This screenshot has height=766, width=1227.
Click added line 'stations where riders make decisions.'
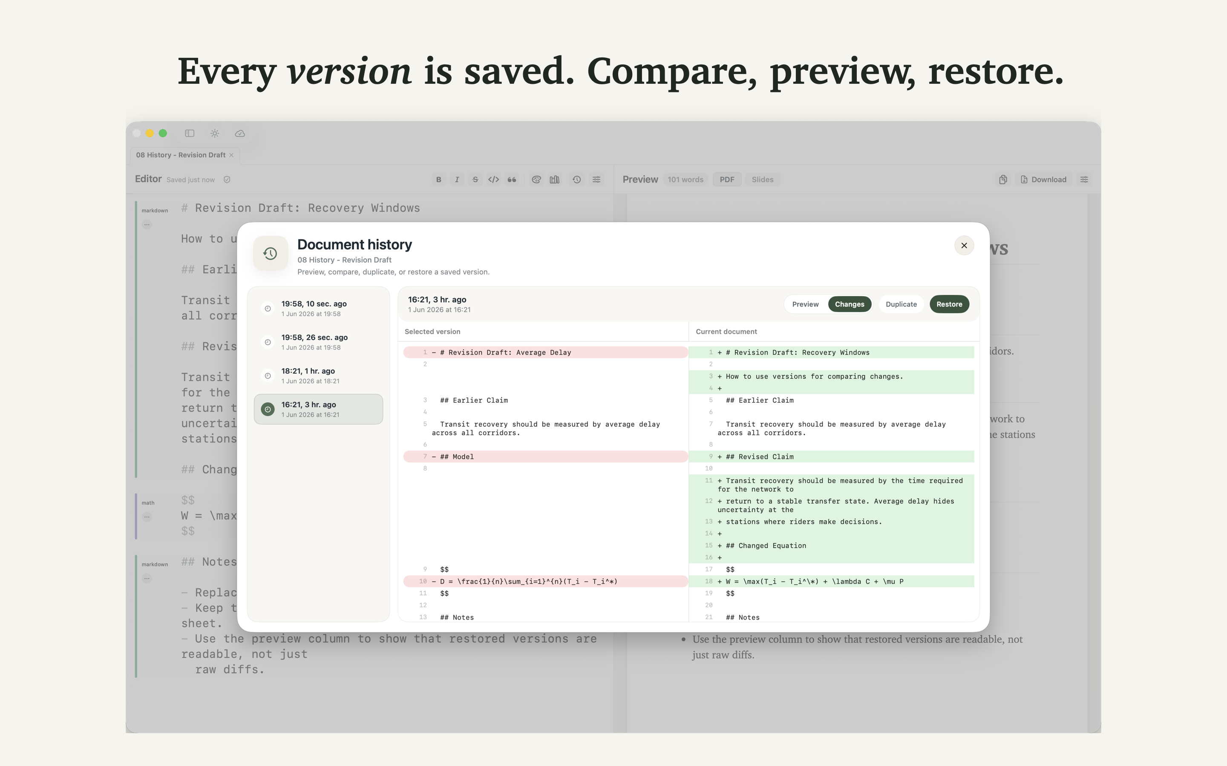click(832, 521)
